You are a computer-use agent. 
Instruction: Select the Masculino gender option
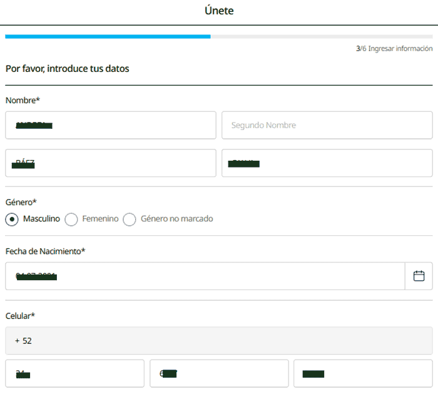(12, 220)
